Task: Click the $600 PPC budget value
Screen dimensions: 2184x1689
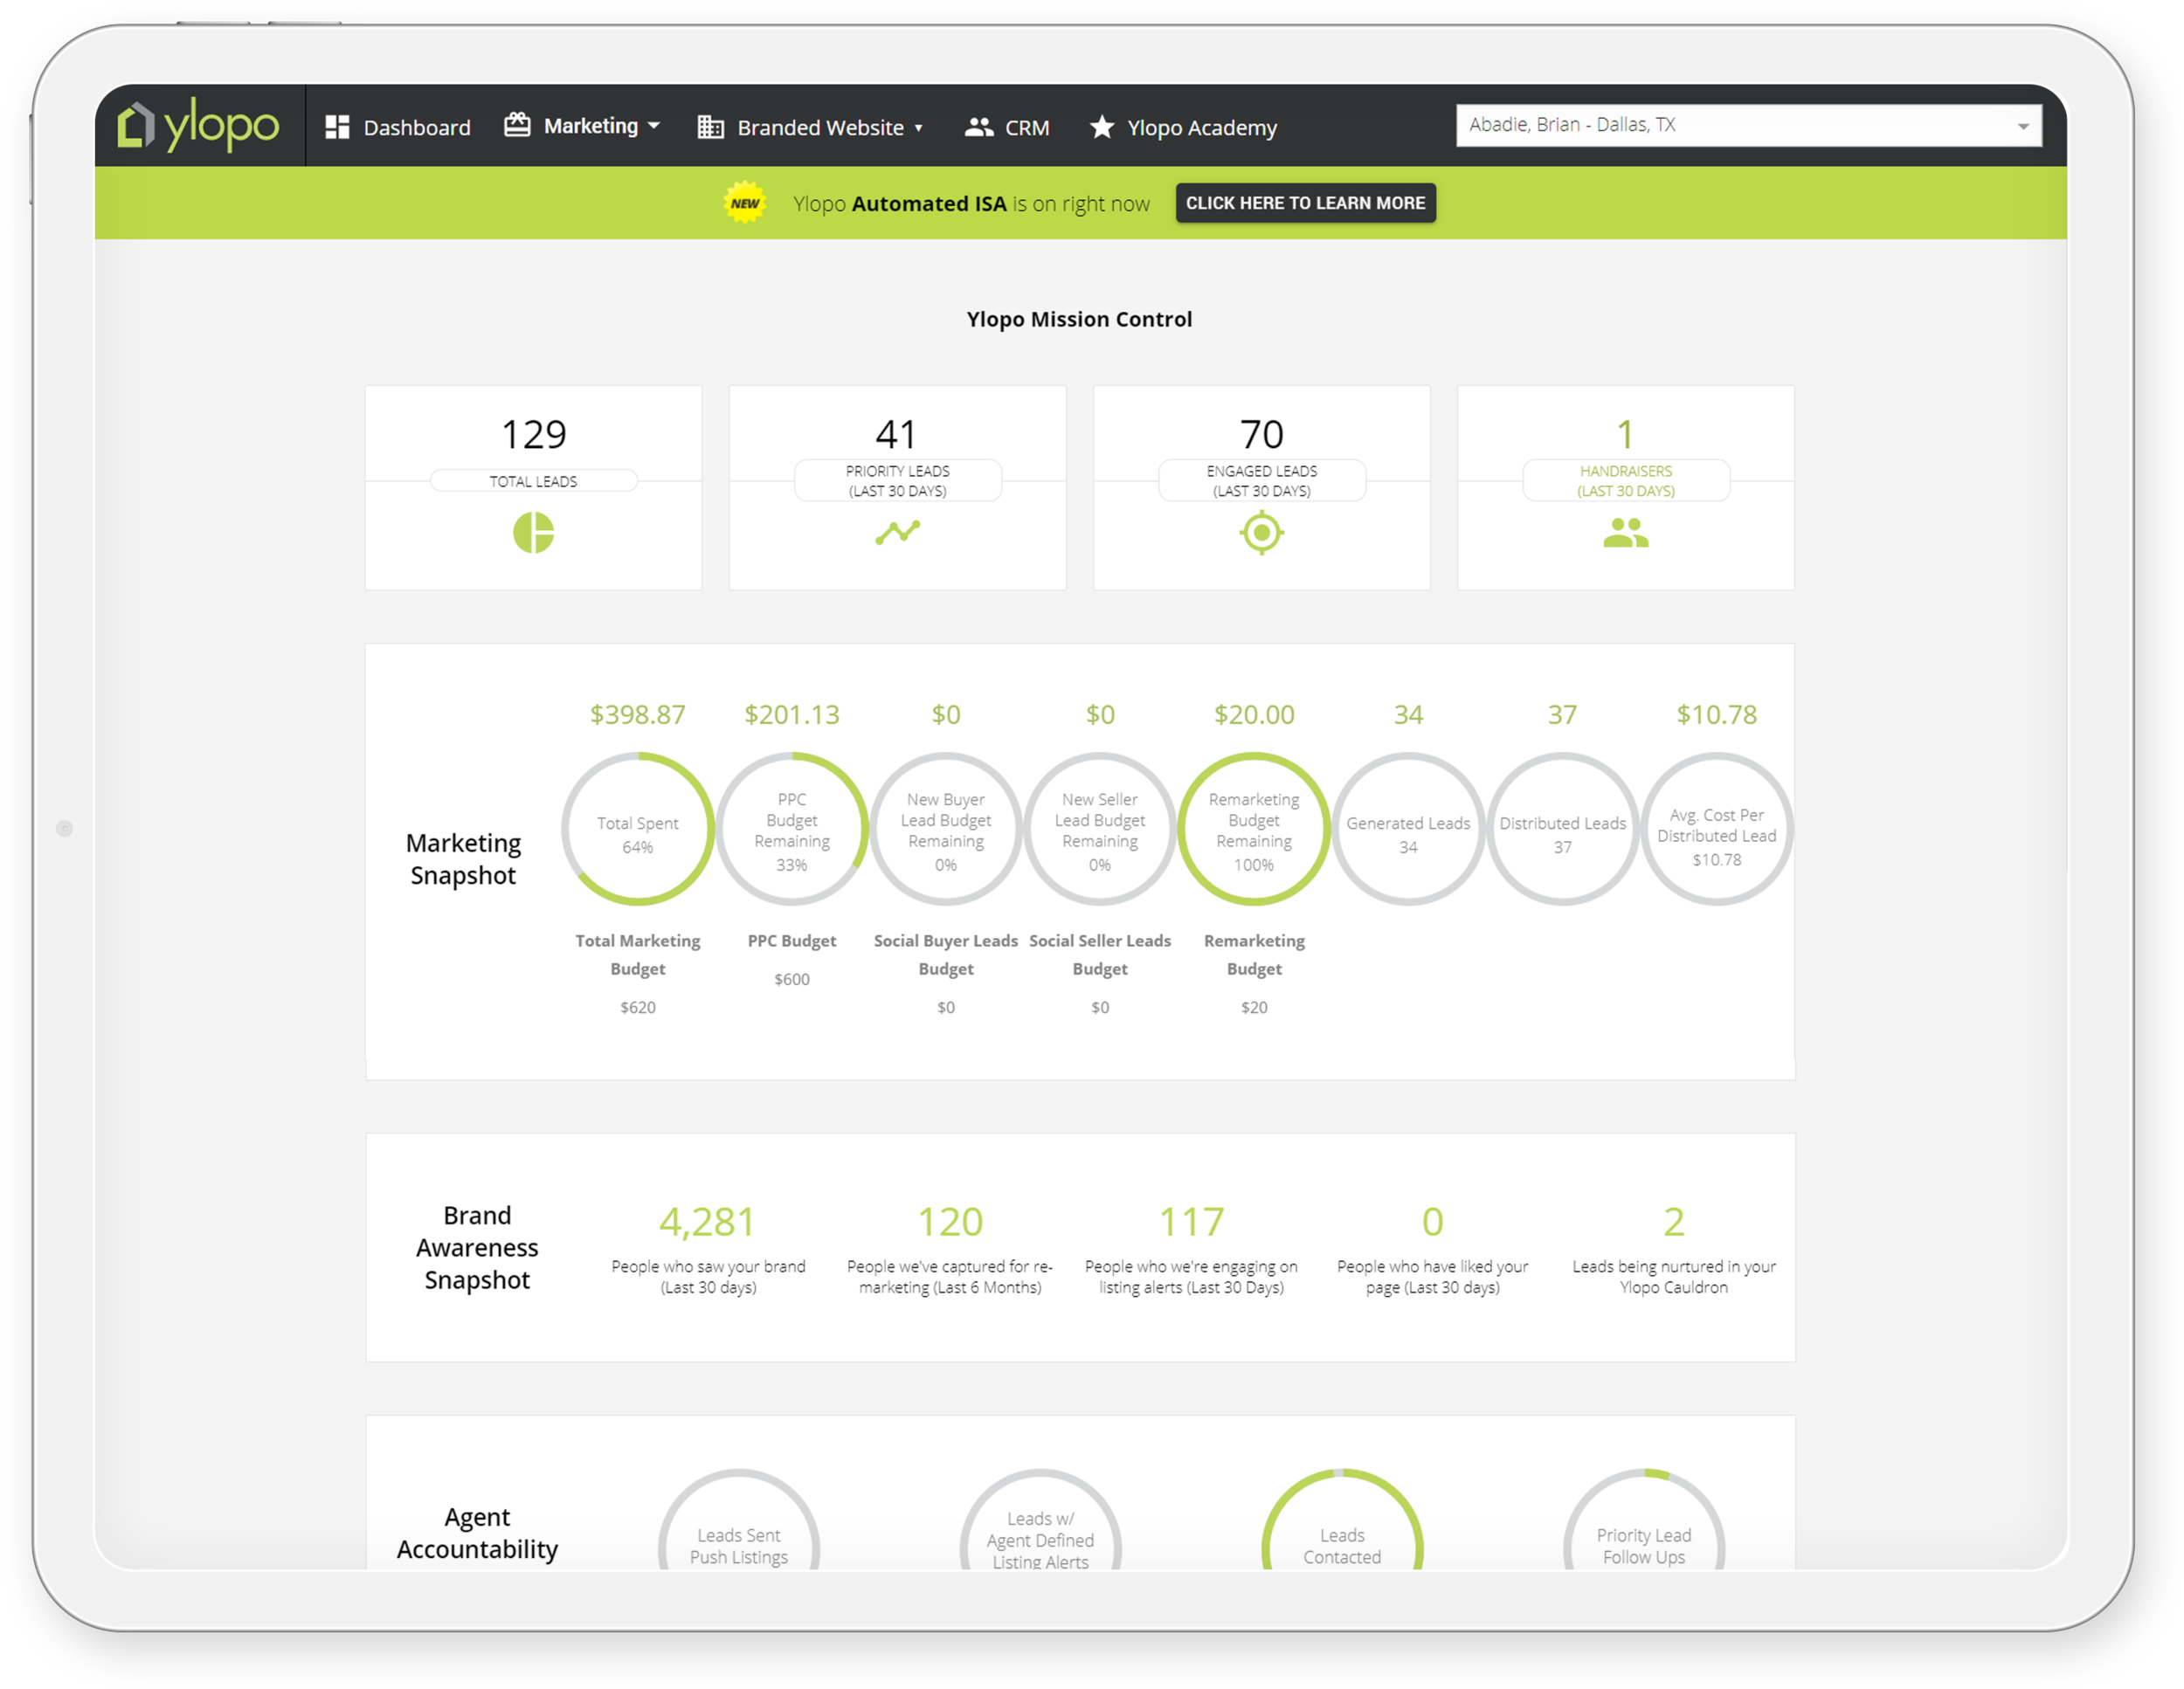Action: 792,979
